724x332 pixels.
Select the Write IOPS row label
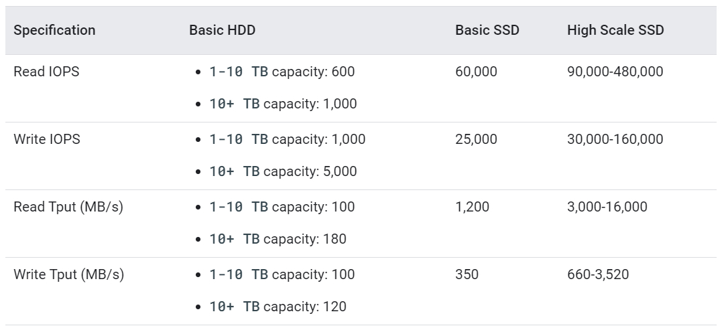[x=47, y=139]
